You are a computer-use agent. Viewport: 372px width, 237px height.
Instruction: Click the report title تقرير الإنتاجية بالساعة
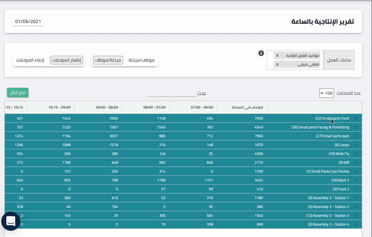(x=322, y=22)
